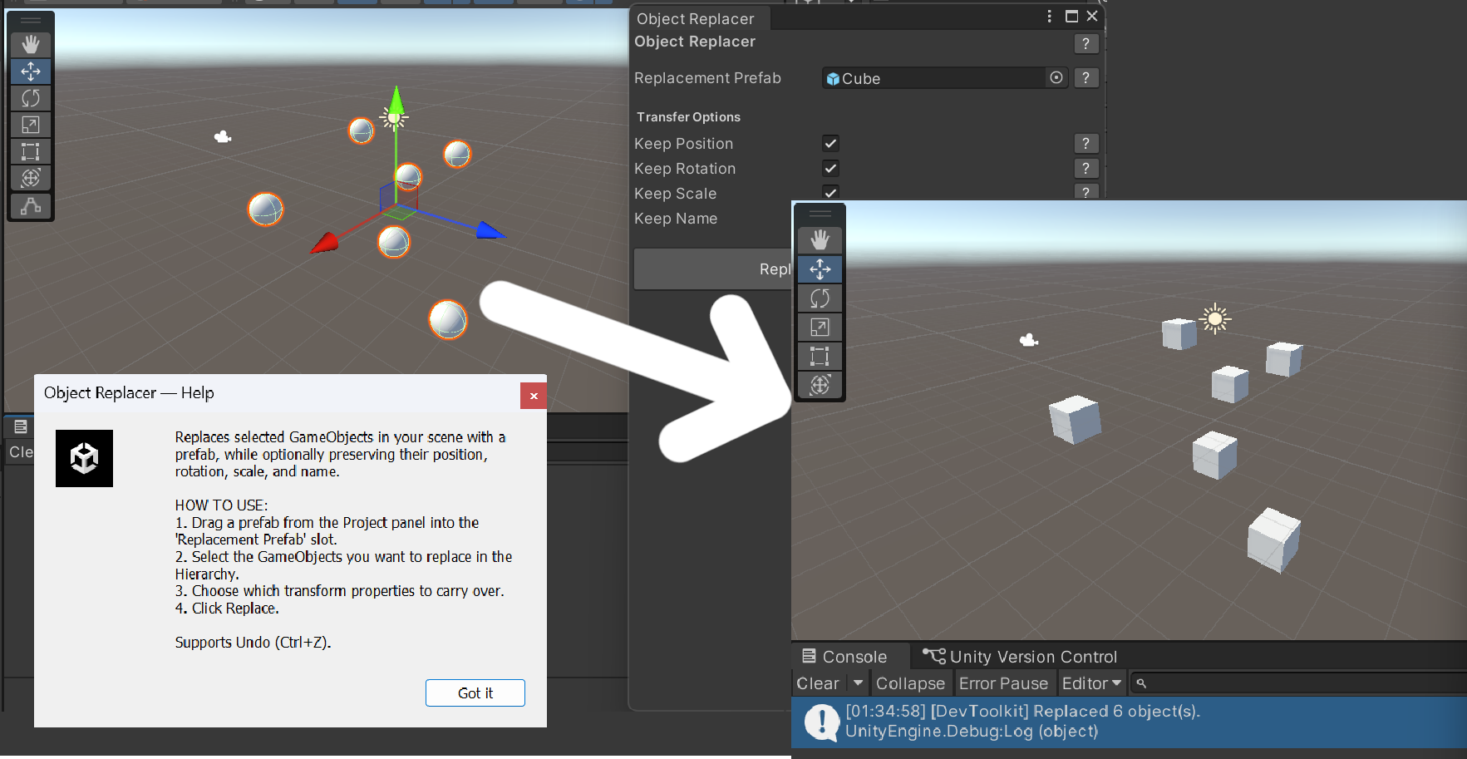Select the Rect tool in the spheres scene

31,151
